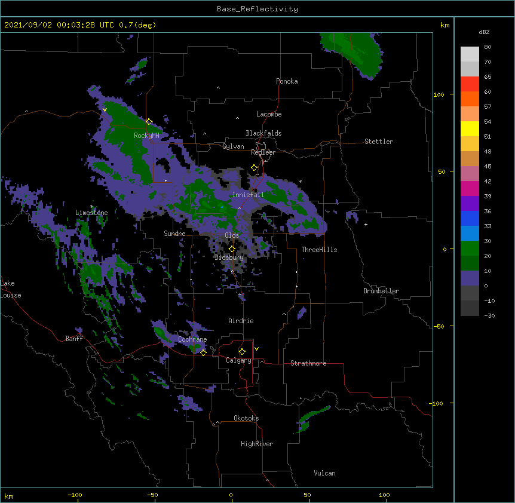Click the yellow diamond marker below Cochrane
The height and width of the screenshot is (503, 515).
click(203, 353)
